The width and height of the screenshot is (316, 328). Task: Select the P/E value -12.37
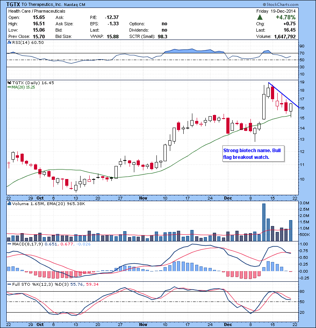pos(112,17)
